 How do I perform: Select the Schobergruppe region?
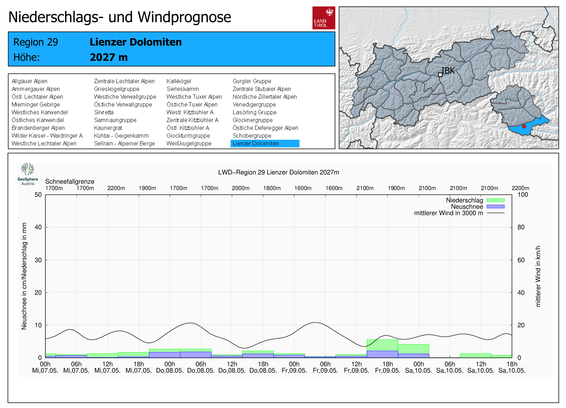tap(252, 136)
